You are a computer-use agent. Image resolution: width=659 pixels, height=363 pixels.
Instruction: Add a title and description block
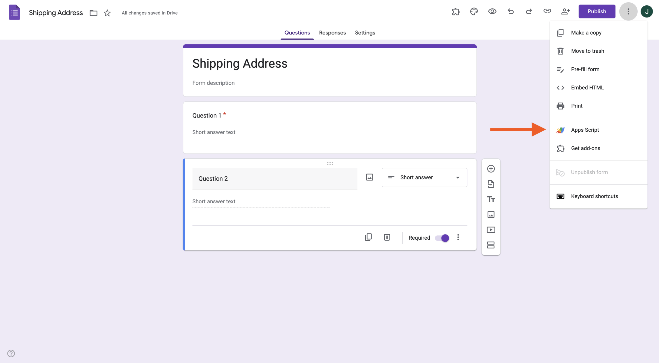491,199
